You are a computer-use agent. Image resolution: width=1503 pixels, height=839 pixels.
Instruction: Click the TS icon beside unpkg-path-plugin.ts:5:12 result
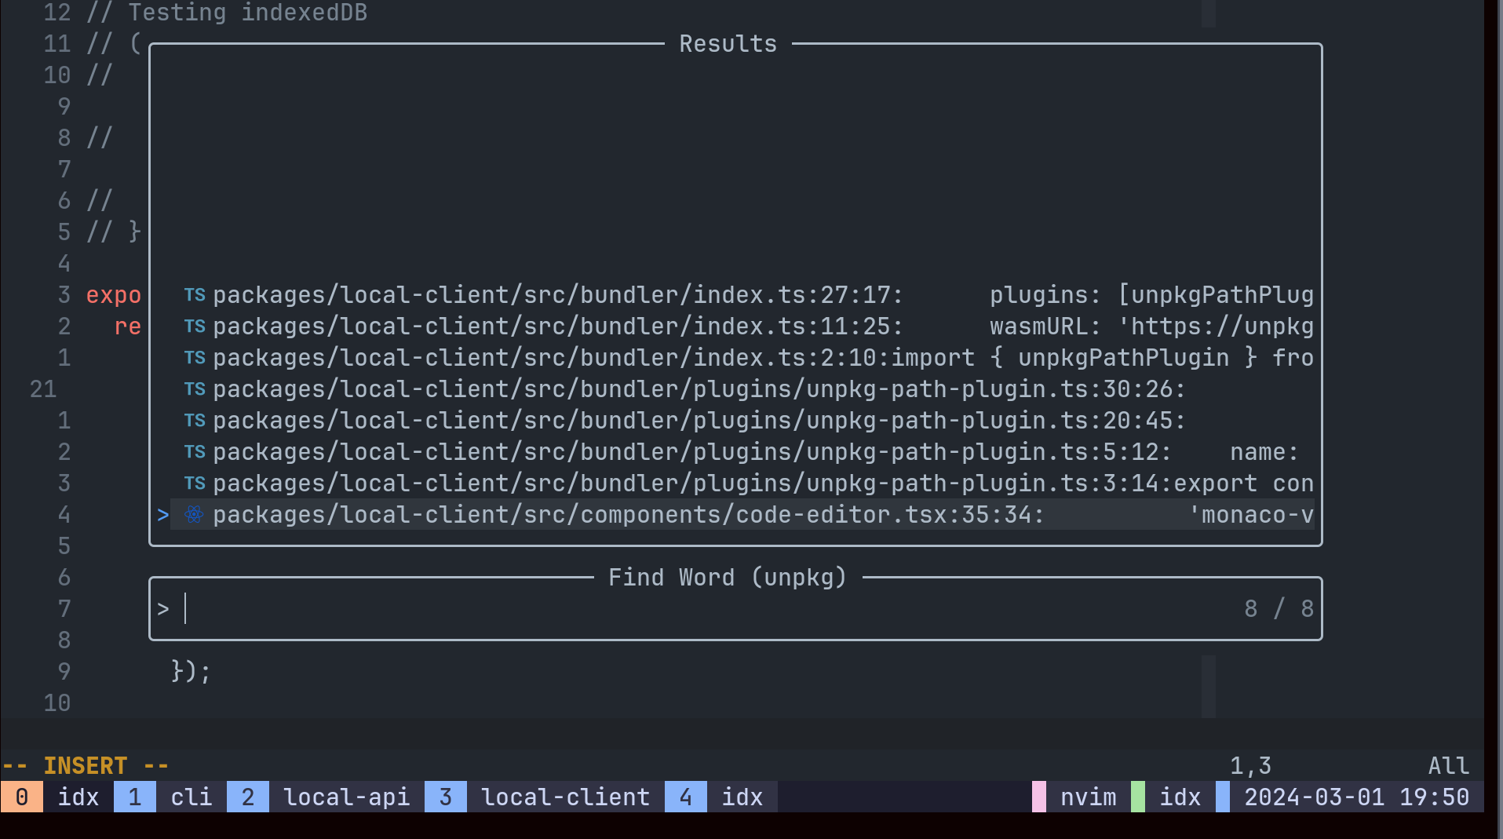[195, 452]
